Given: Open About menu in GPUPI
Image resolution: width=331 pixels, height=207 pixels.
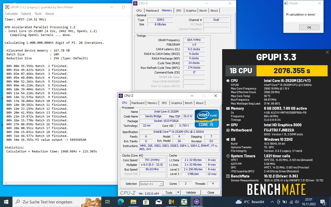Looking at the screenshot, I should coord(49,14).
